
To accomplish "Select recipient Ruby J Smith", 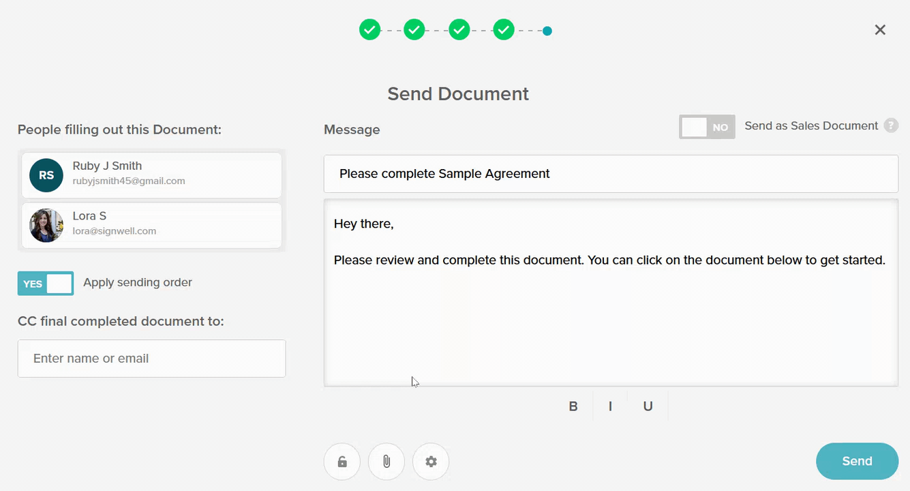I will (151, 175).
